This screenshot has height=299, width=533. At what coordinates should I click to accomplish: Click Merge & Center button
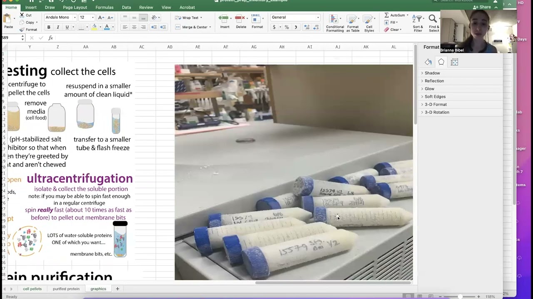192,27
